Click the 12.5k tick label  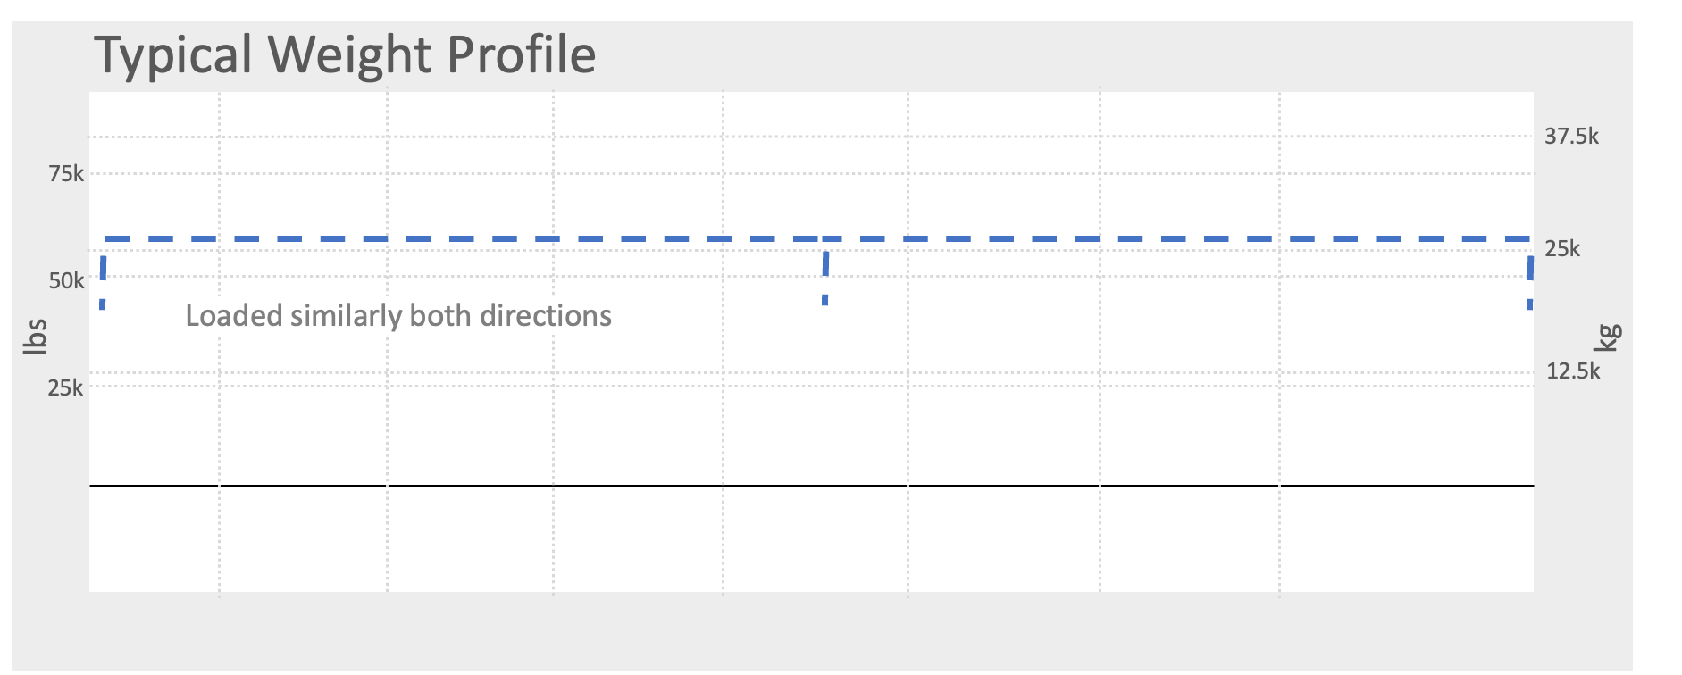tap(1573, 371)
